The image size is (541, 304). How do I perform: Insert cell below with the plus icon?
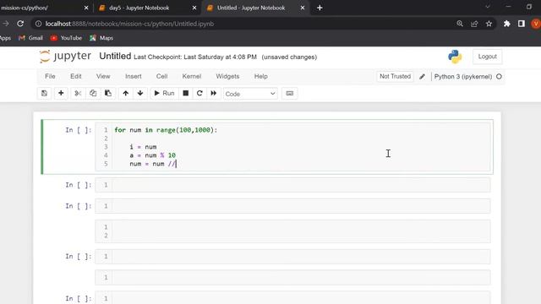pos(61,94)
